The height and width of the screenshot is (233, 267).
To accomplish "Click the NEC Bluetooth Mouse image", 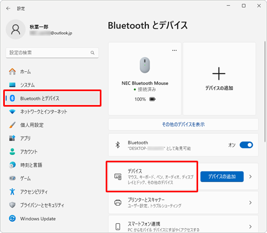I will click(145, 65).
